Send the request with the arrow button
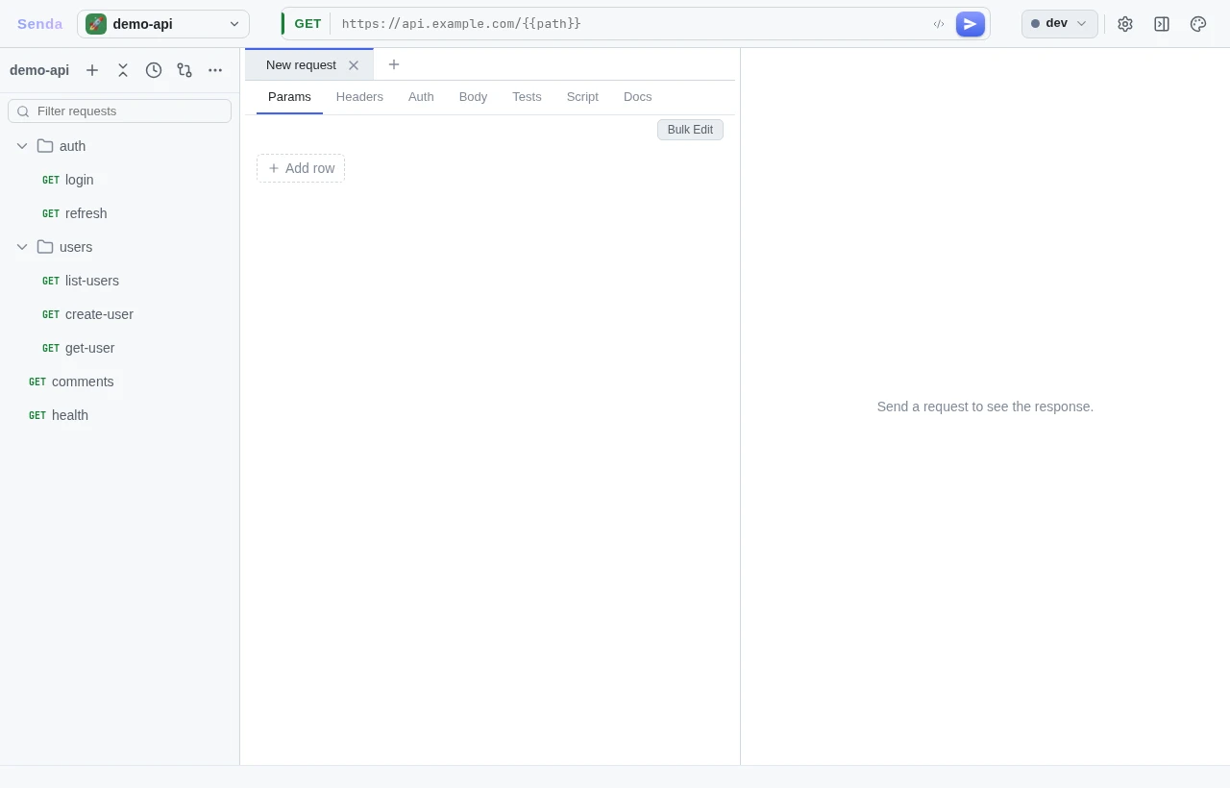Viewport: 1230px width, 788px height. 971,24
